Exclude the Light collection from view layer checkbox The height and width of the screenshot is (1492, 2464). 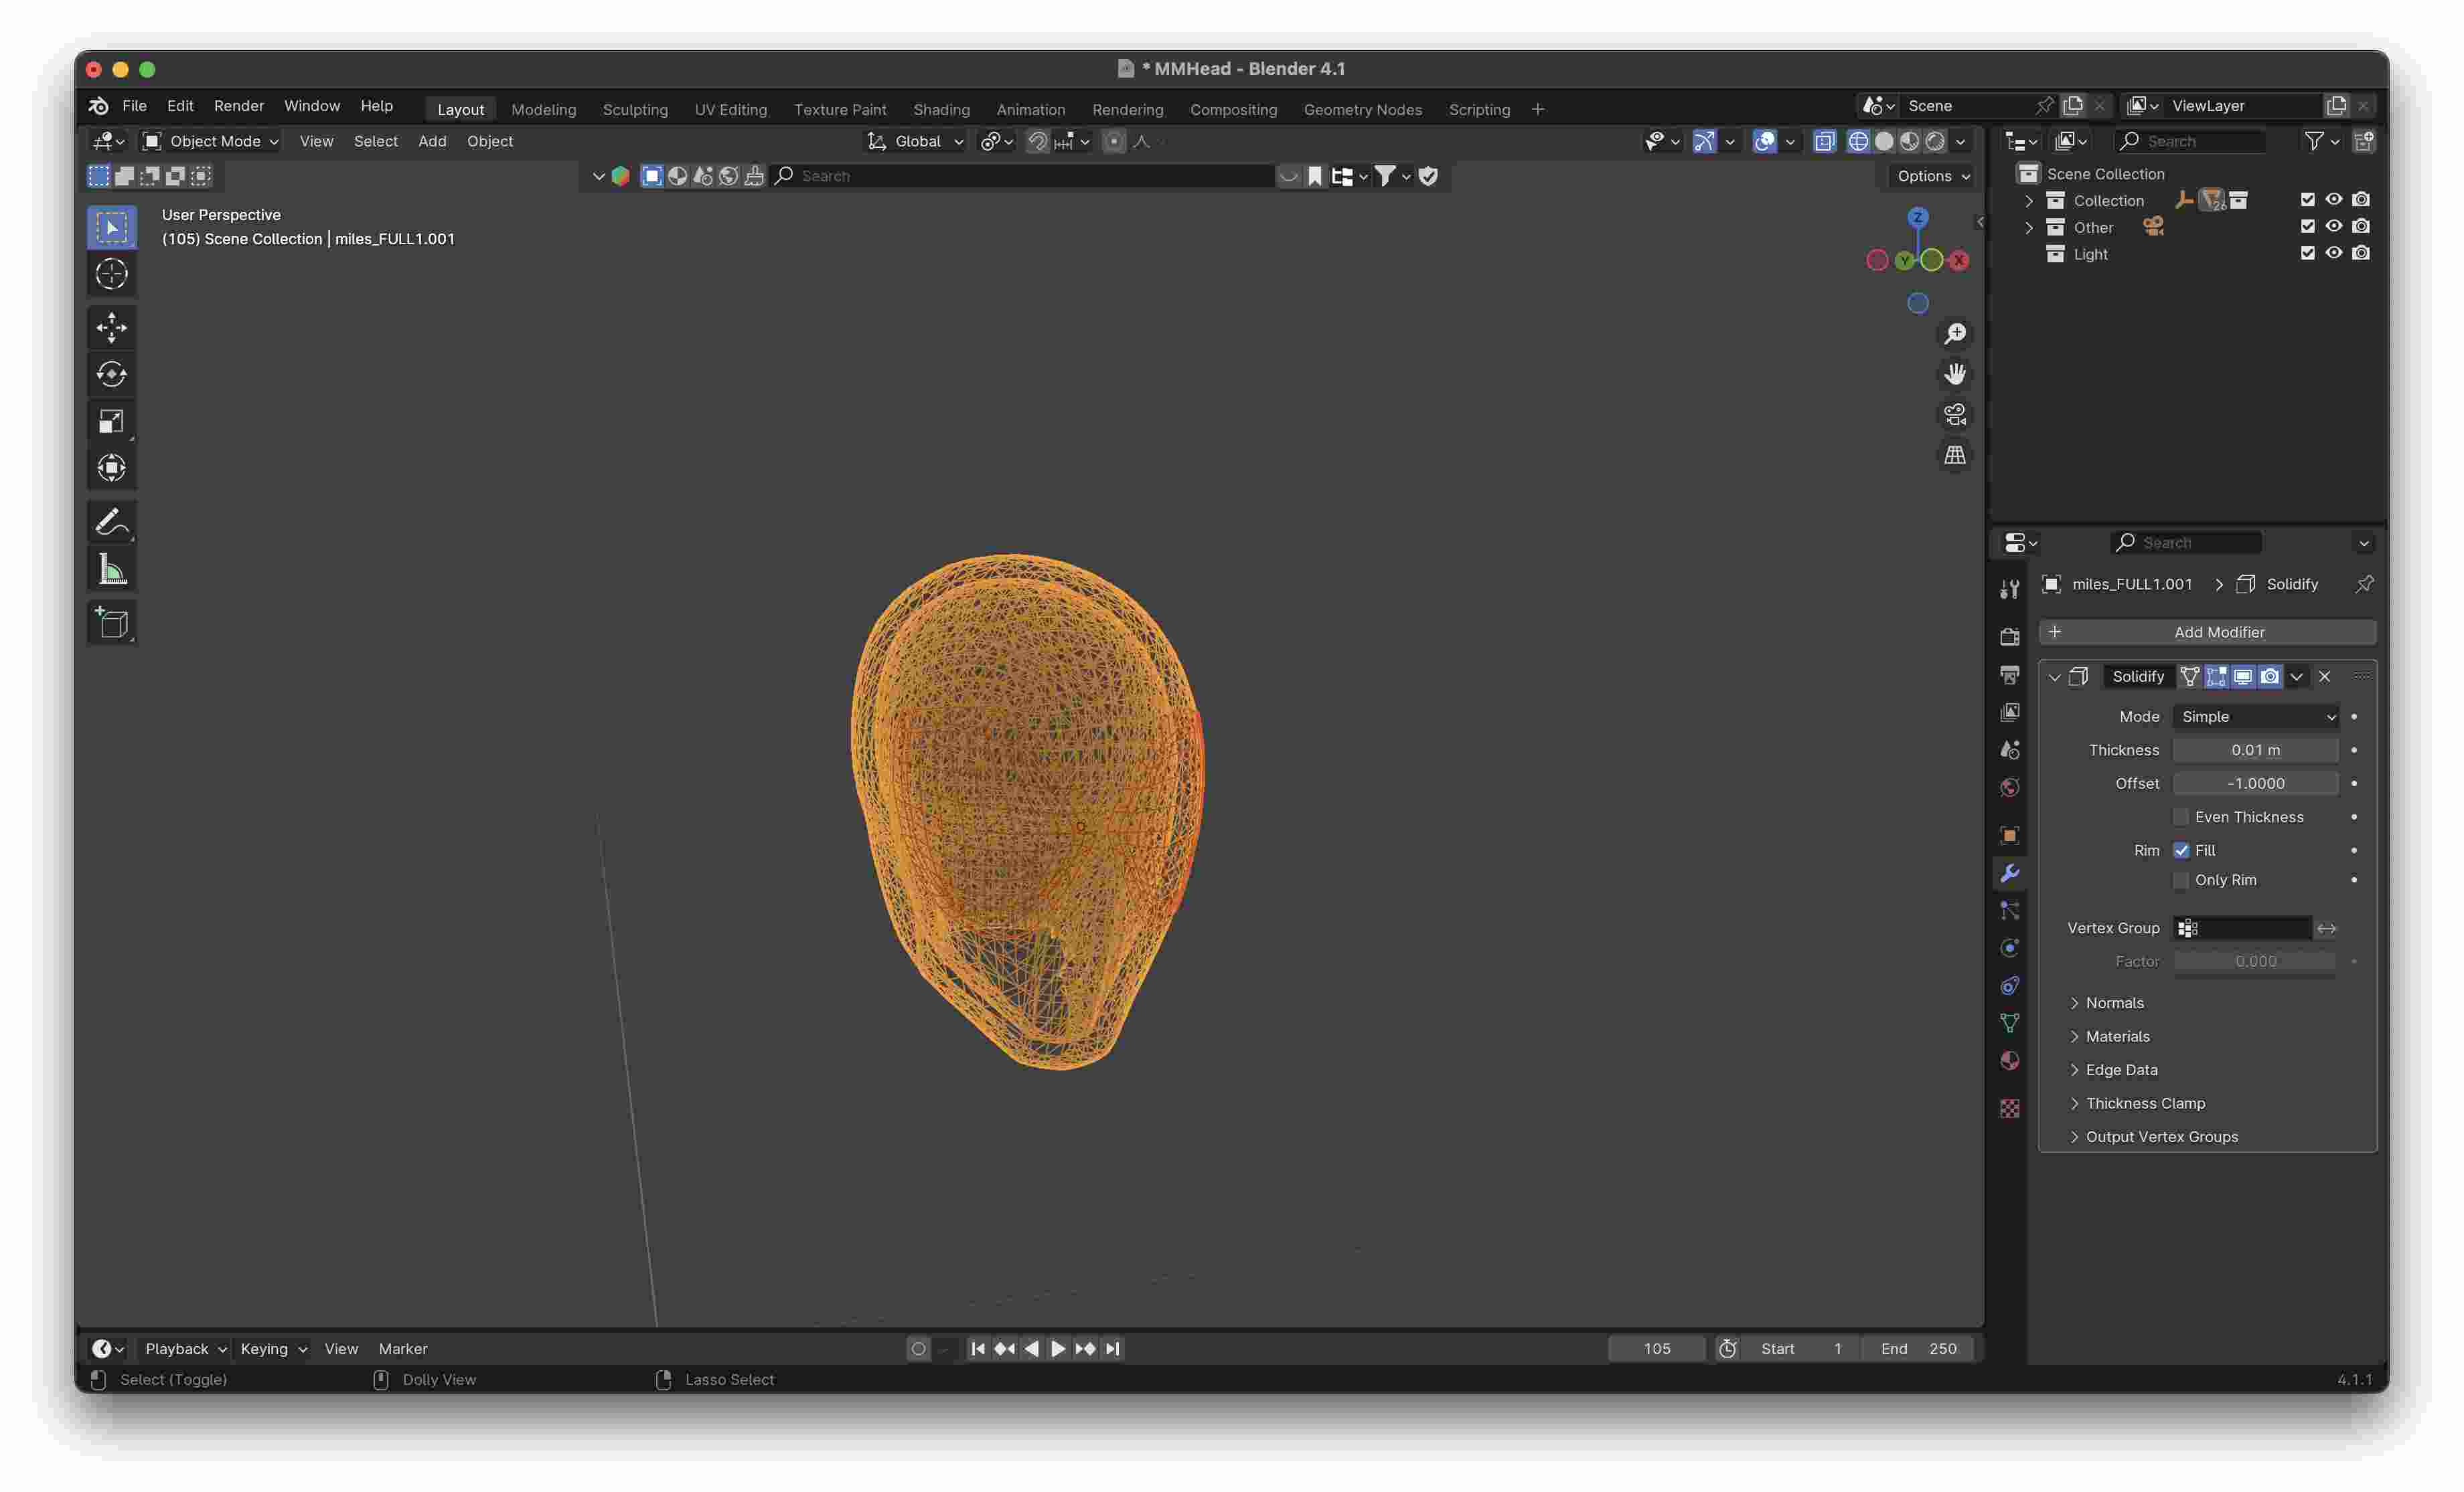pos(2308,254)
